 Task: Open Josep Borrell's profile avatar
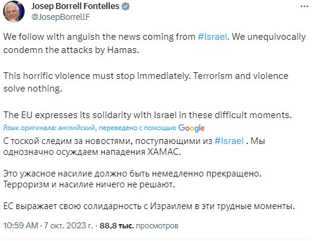point(14,11)
